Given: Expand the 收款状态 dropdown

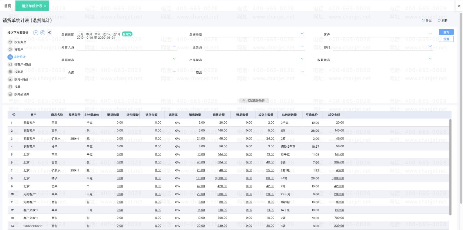Looking at the screenshot, I should pos(430,59).
